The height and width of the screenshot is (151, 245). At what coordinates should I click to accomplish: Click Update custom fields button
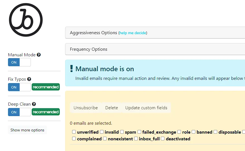146,108
